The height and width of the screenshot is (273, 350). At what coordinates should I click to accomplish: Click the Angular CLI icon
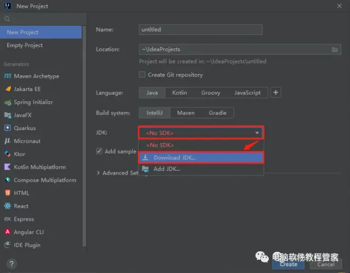click(x=7, y=232)
